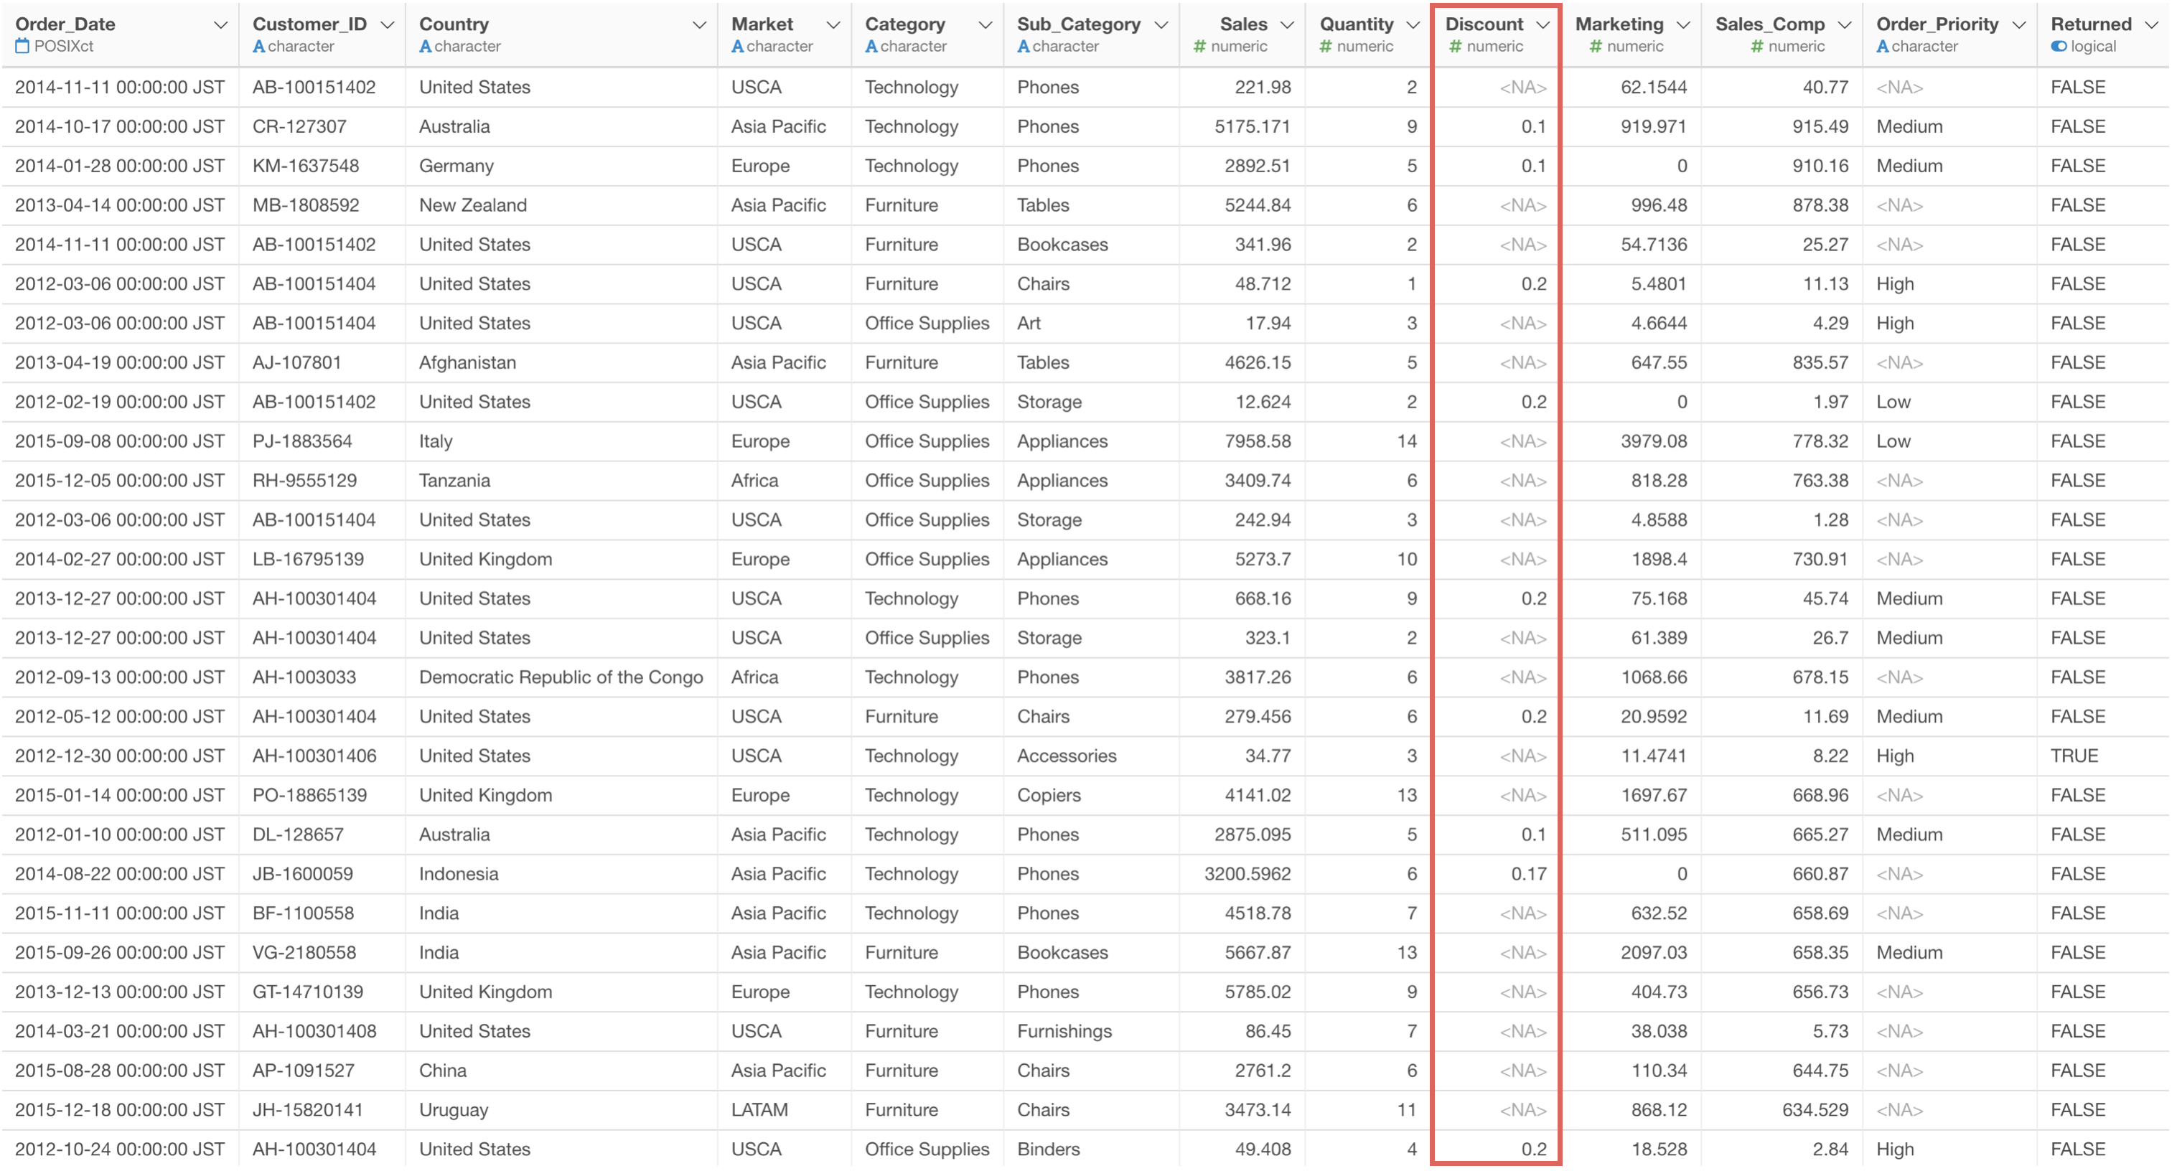This screenshot has width=2172, height=1171.
Task: Click the Category column header label
Action: tap(904, 24)
